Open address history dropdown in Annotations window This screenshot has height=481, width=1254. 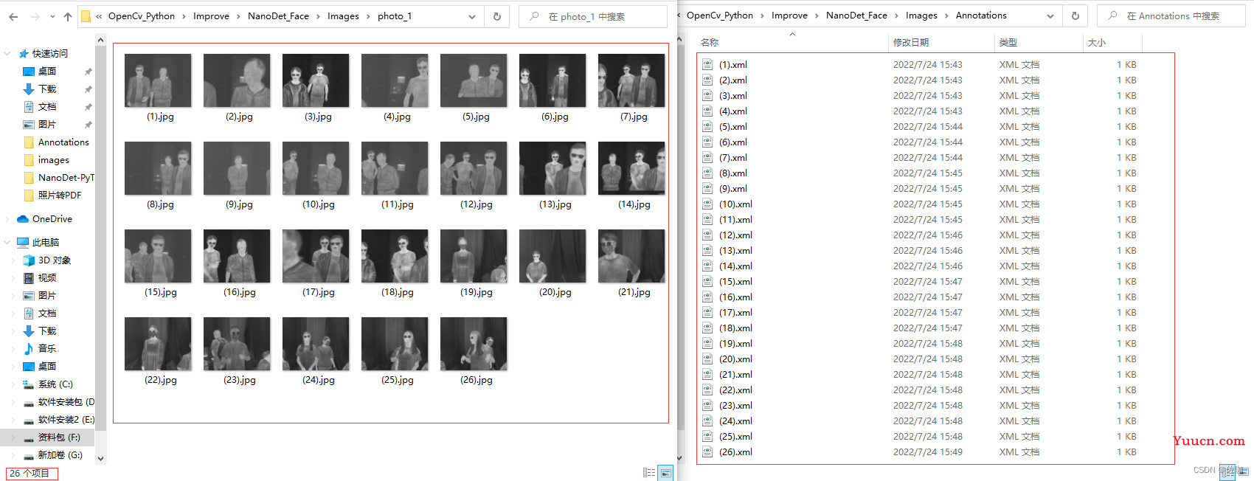tap(1050, 15)
